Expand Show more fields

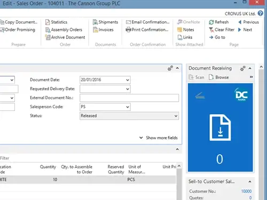(x=159, y=138)
